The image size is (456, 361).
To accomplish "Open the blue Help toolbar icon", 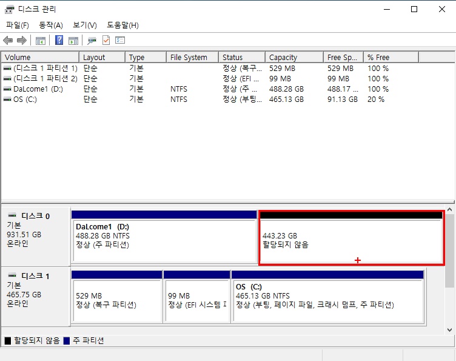I will point(59,40).
